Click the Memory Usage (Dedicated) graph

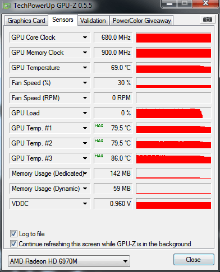(173, 173)
